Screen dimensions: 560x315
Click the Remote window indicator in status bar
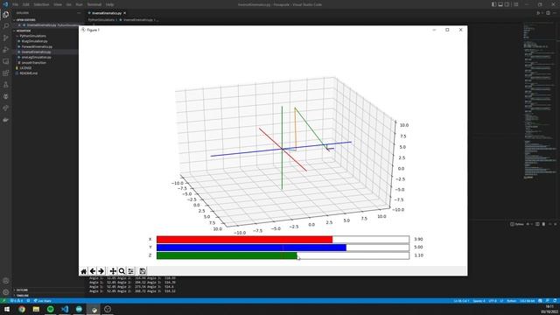[x=3, y=301]
